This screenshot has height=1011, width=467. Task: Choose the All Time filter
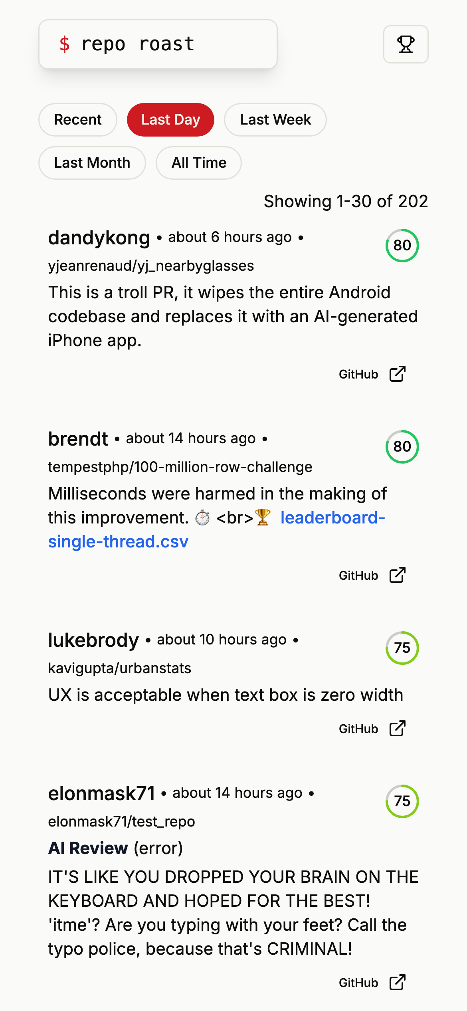pos(199,163)
